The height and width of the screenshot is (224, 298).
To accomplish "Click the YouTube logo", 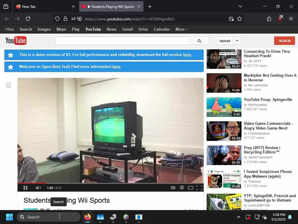I will (16, 41).
